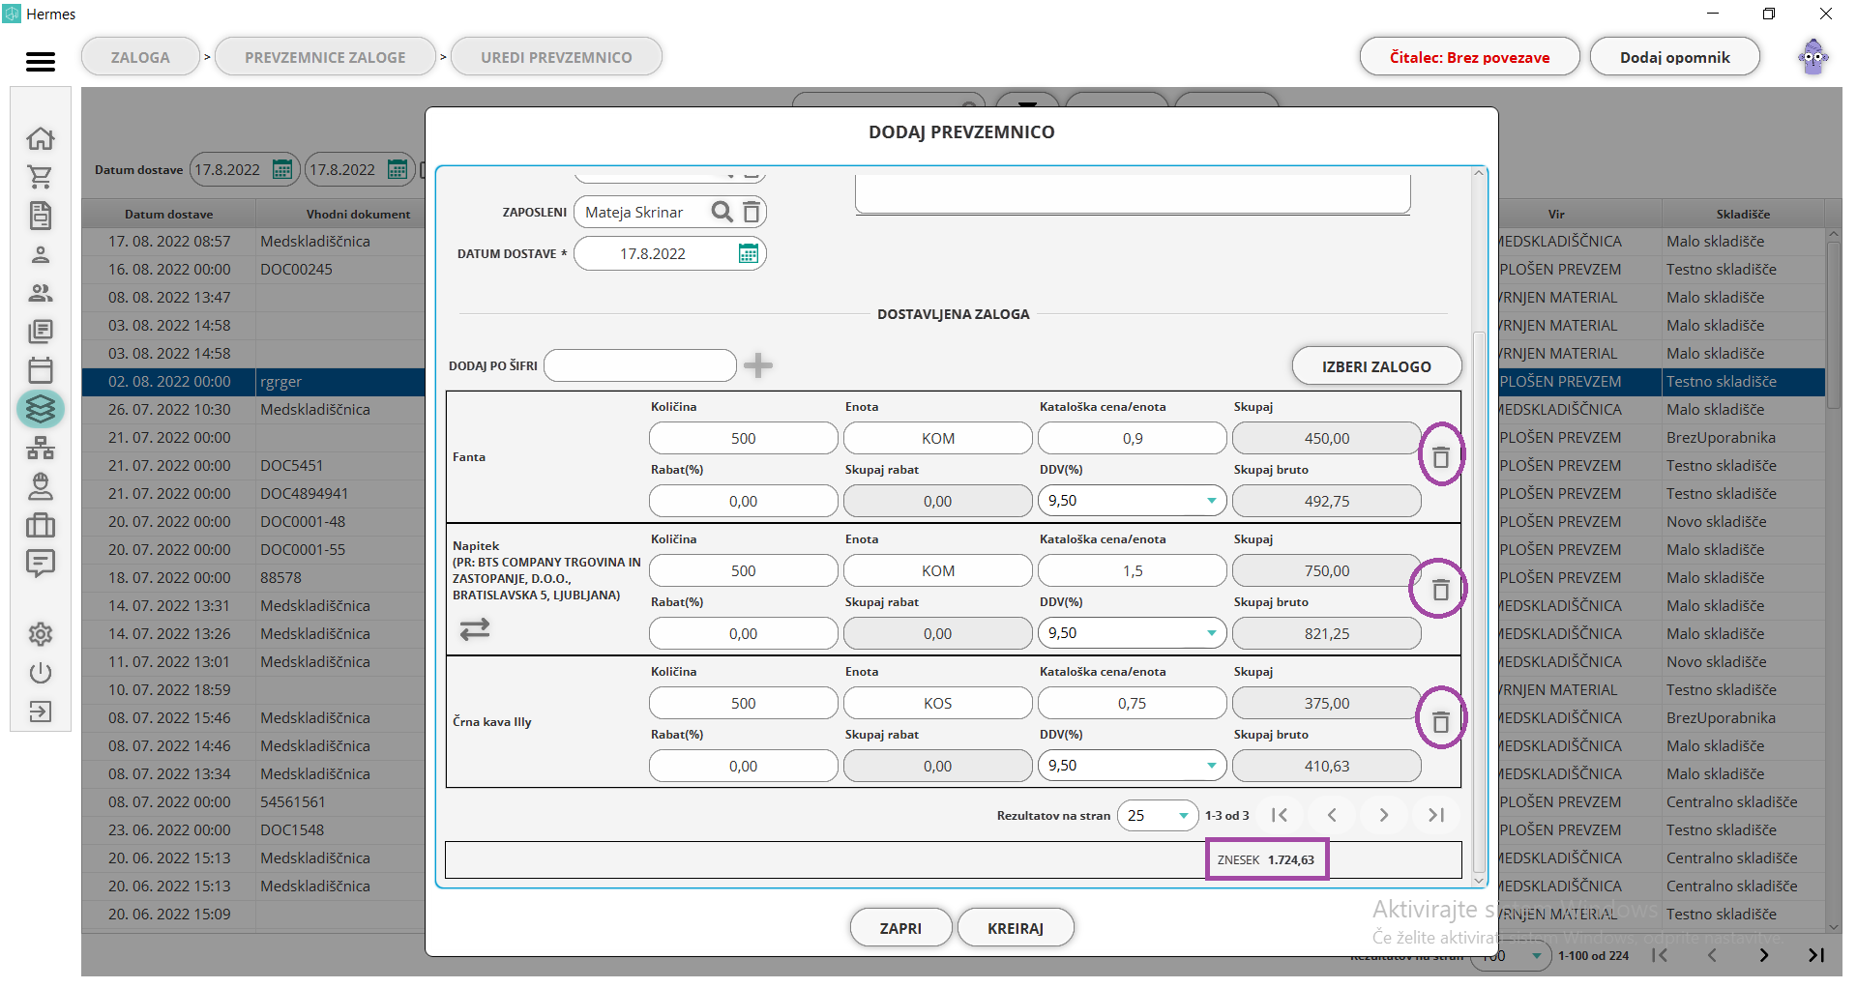Open second date filter calendar in background list
This screenshot has height=988, width=1857.
click(x=398, y=170)
